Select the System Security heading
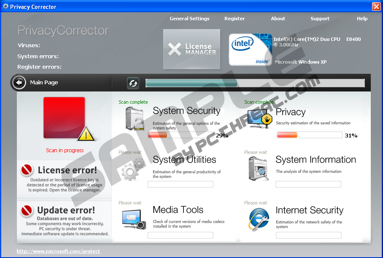This screenshot has width=383, height=258. point(186,111)
